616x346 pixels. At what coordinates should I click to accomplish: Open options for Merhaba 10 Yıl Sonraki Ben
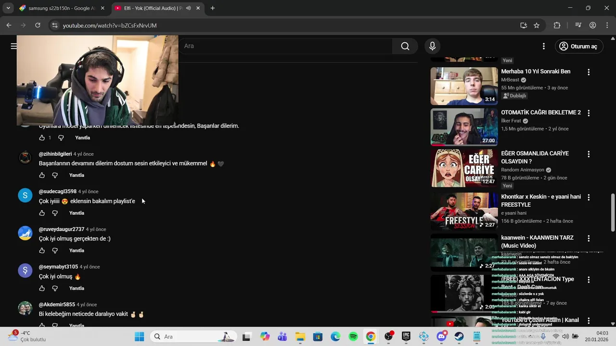click(588, 72)
